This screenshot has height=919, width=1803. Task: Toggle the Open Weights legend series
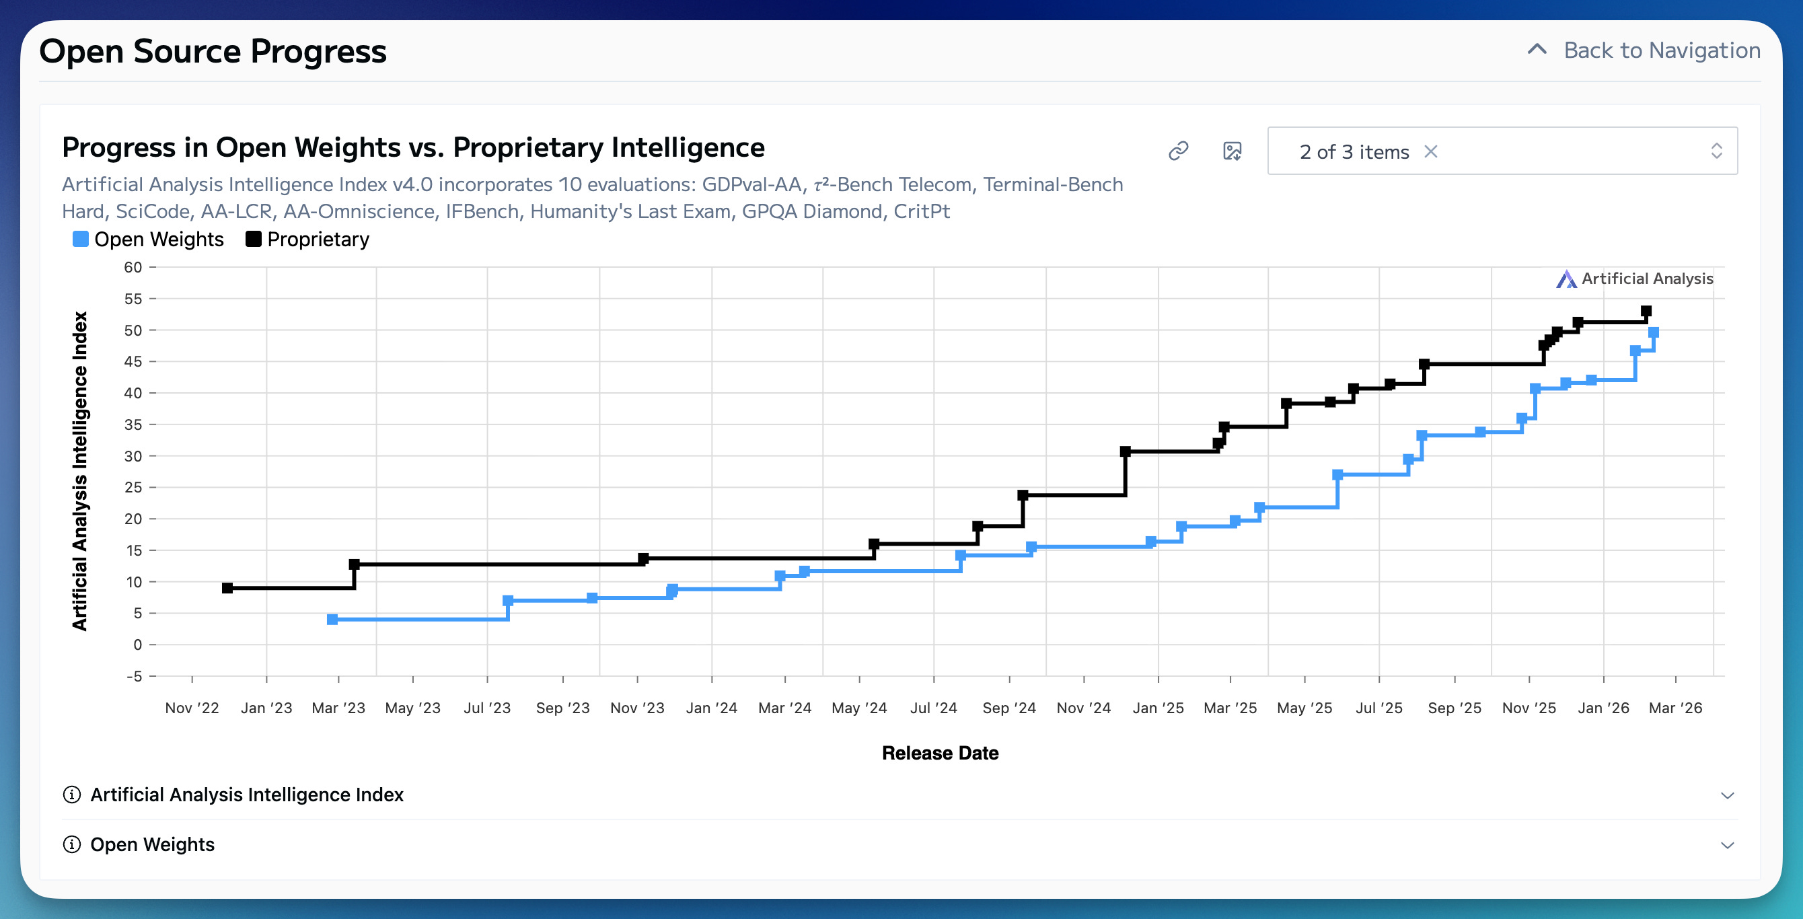pyautogui.click(x=159, y=240)
